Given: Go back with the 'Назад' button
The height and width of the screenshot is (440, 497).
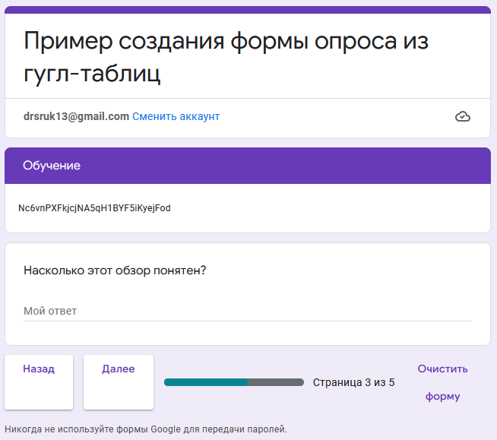Looking at the screenshot, I should (x=39, y=382).
